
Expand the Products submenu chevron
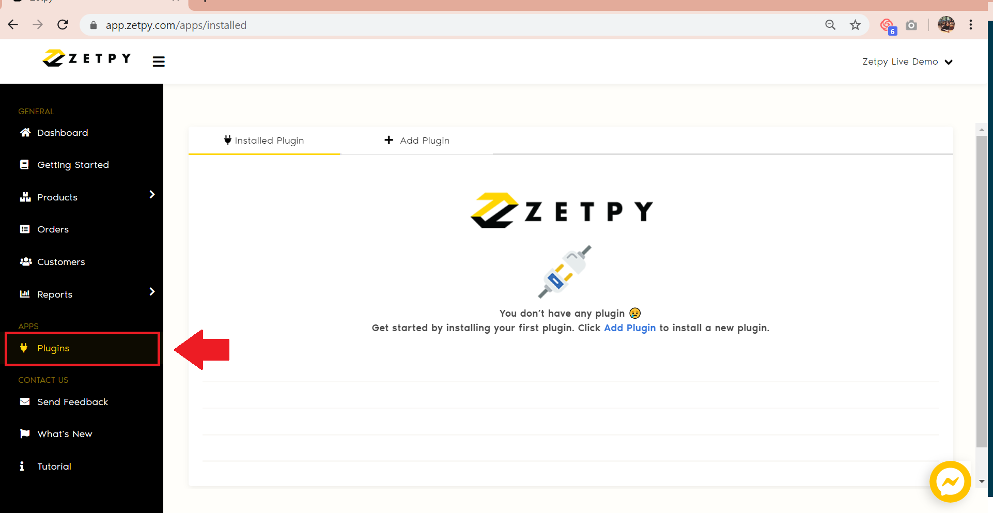click(x=152, y=194)
